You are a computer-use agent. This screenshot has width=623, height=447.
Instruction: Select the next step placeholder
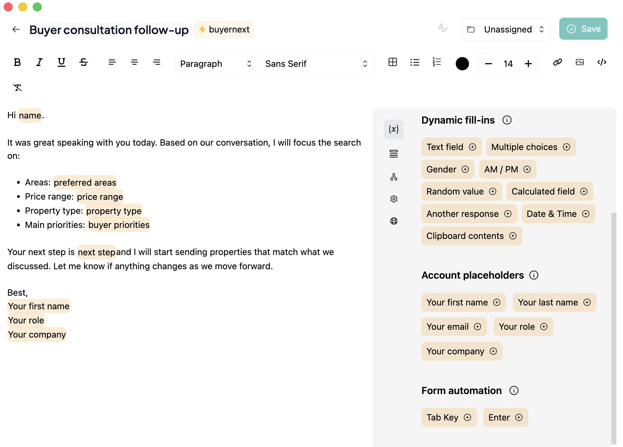tap(97, 252)
